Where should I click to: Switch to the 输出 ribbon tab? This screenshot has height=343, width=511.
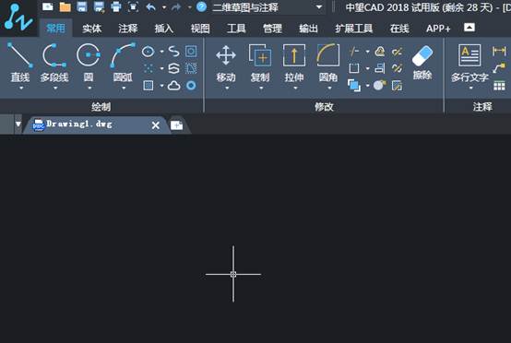[308, 29]
